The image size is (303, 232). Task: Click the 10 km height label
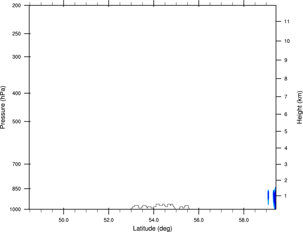tap(287, 41)
